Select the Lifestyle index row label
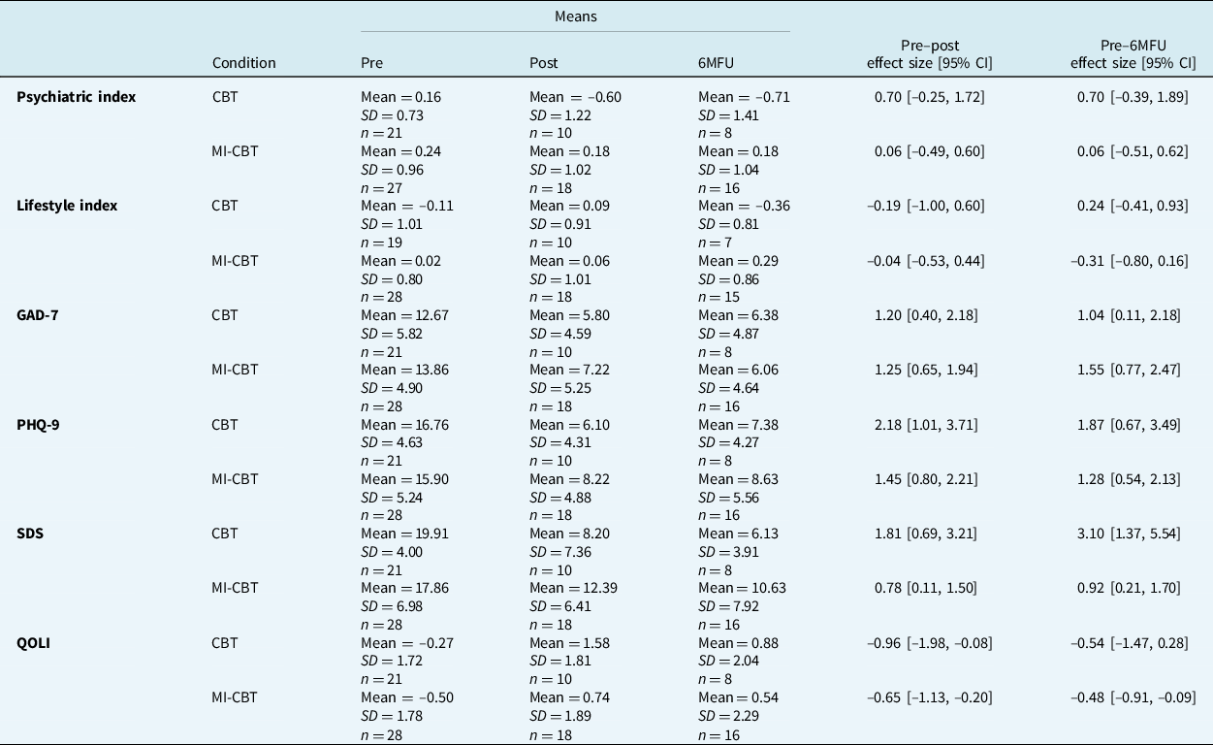 [x=65, y=206]
